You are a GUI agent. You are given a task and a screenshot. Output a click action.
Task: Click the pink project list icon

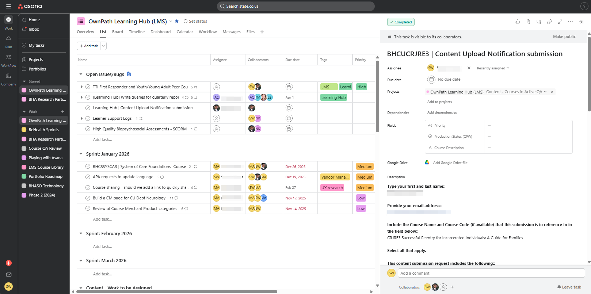coord(81,21)
